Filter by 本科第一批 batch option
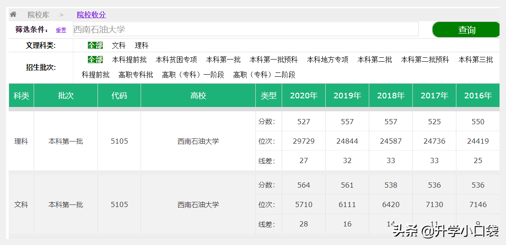 click(223, 60)
